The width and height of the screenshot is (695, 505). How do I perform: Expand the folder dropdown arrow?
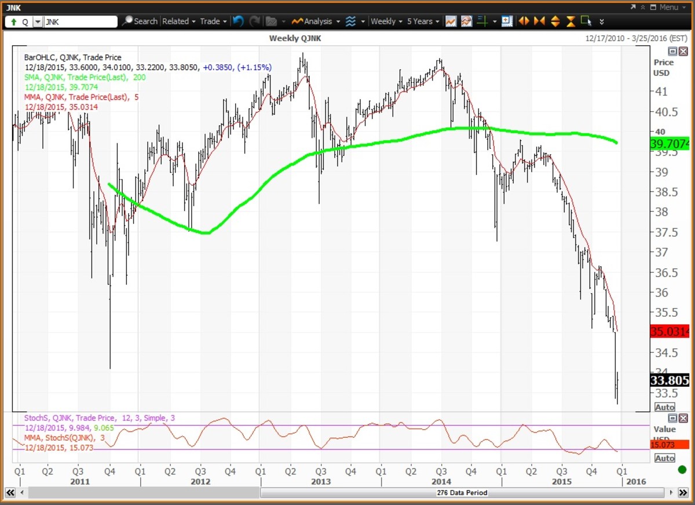(x=283, y=21)
